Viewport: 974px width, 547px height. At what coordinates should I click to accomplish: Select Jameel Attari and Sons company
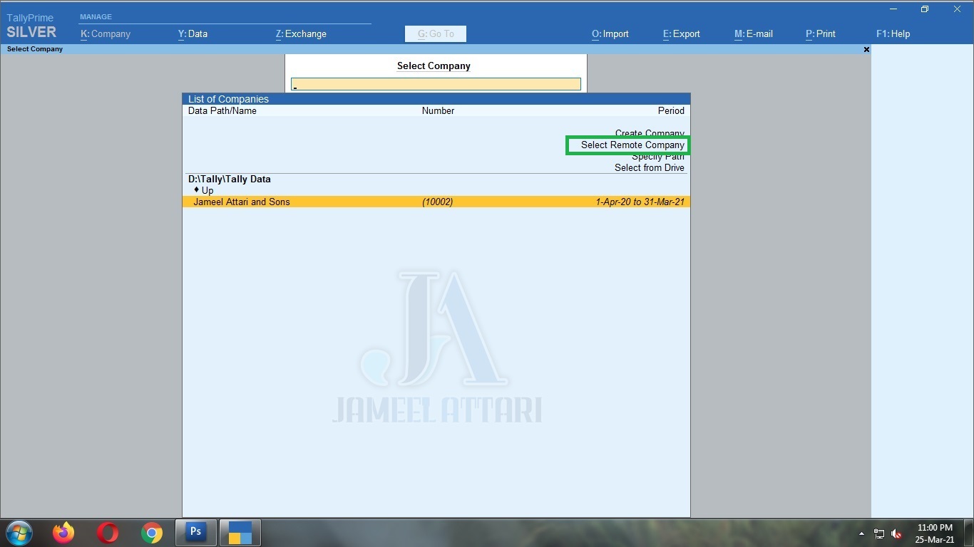pos(436,202)
